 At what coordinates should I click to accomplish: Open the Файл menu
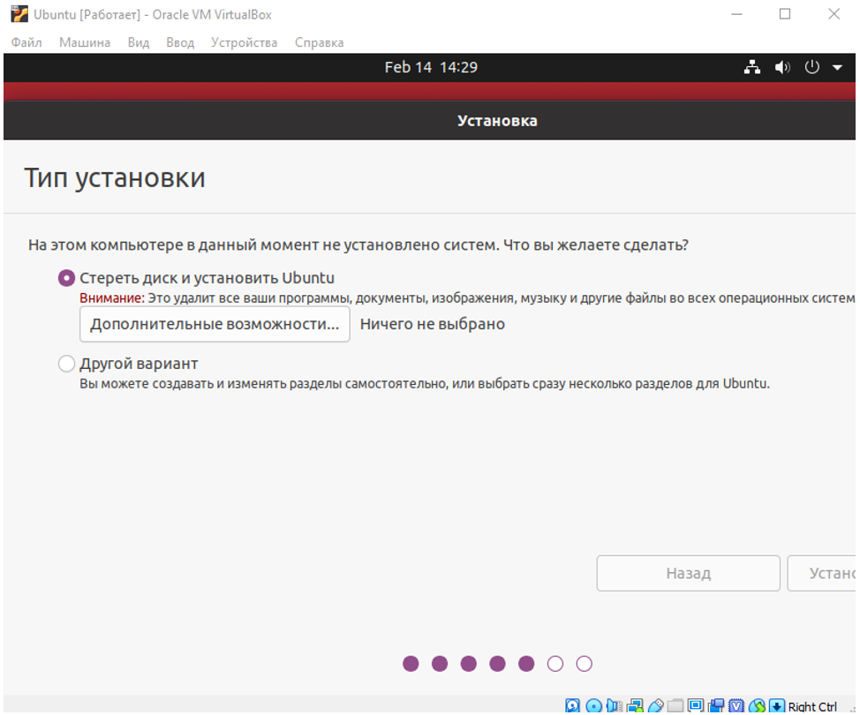click(26, 42)
